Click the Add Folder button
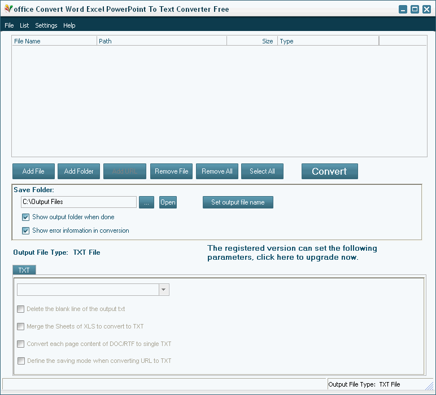The height and width of the screenshot is (395, 436). 79,171
